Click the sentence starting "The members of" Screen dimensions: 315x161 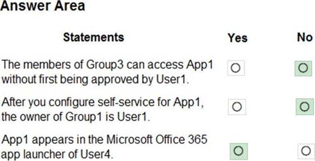coord(107,72)
